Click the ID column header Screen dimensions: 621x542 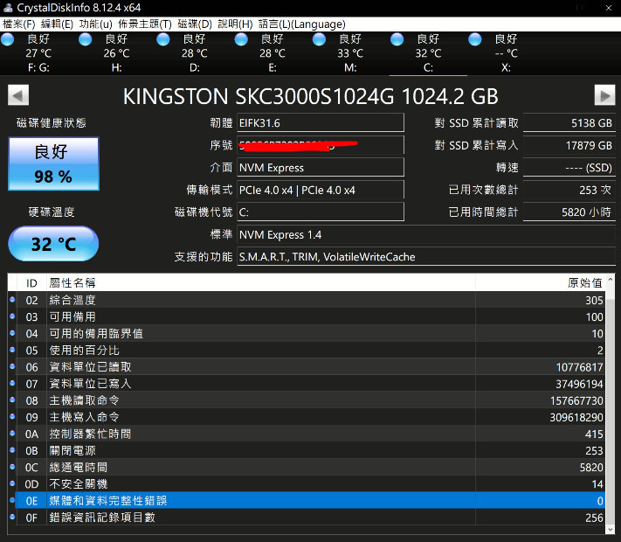tap(31, 282)
